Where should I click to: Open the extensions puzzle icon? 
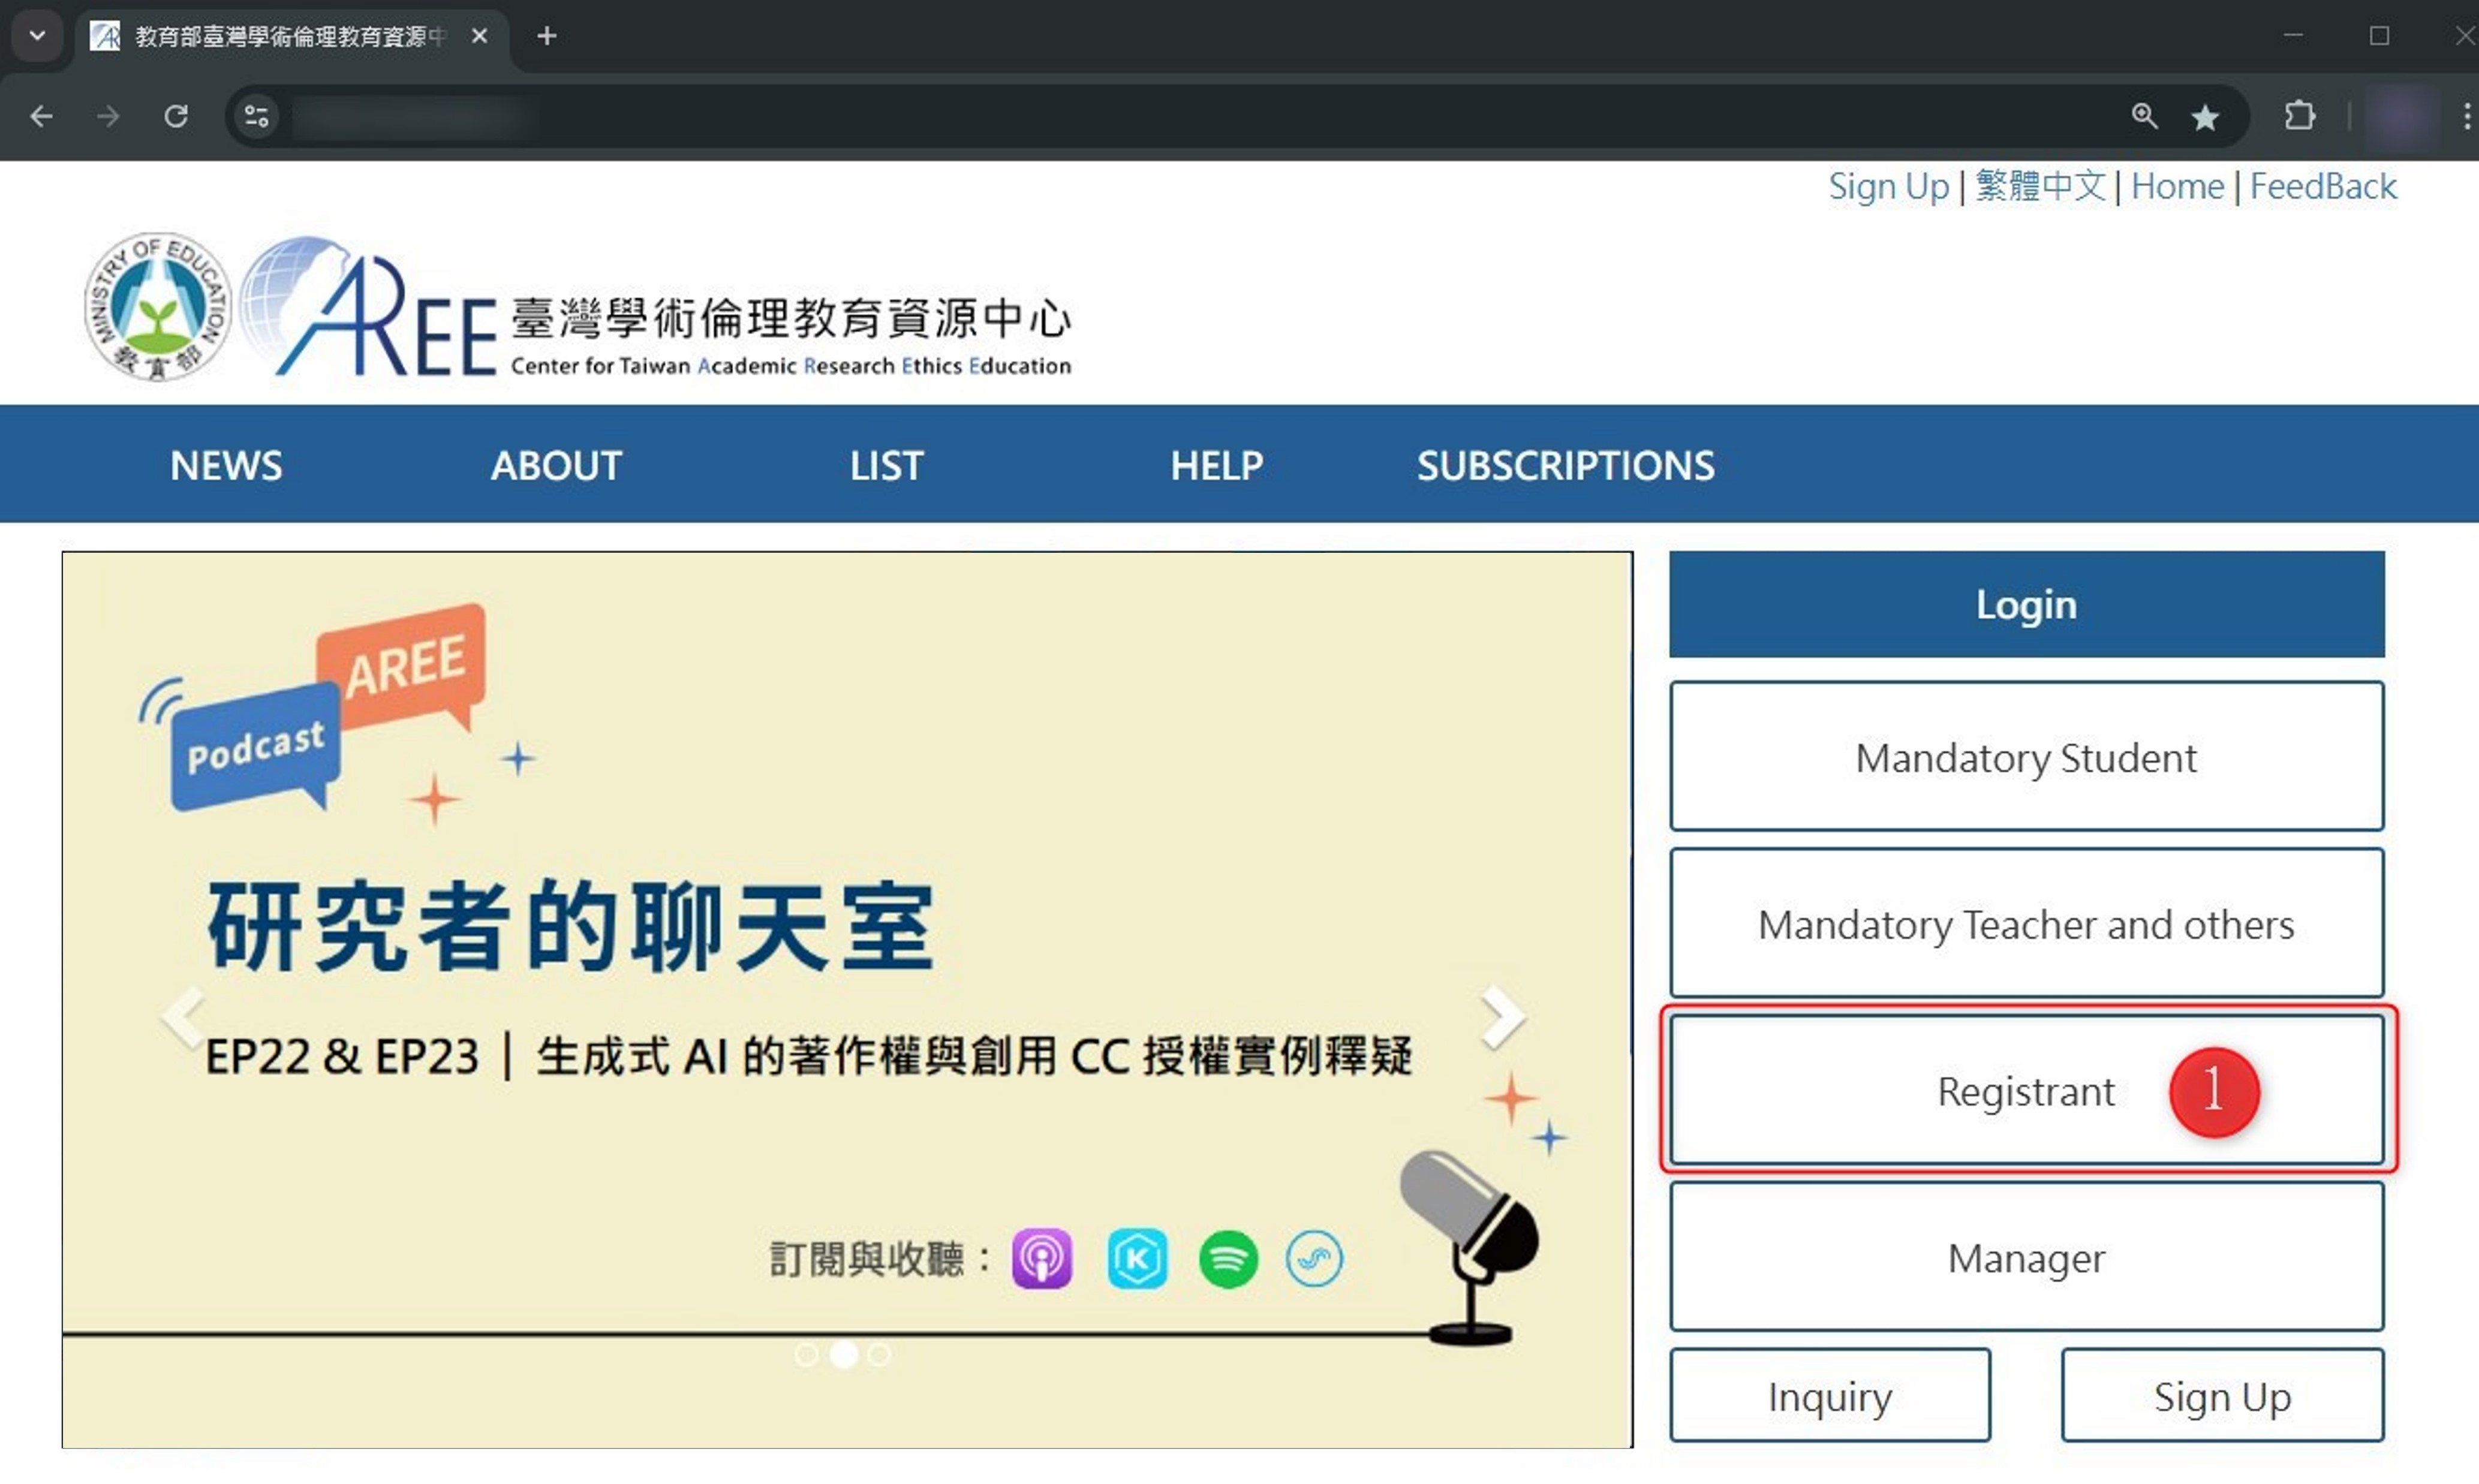tap(2300, 116)
